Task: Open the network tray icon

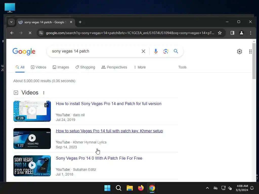Action: [223, 188]
